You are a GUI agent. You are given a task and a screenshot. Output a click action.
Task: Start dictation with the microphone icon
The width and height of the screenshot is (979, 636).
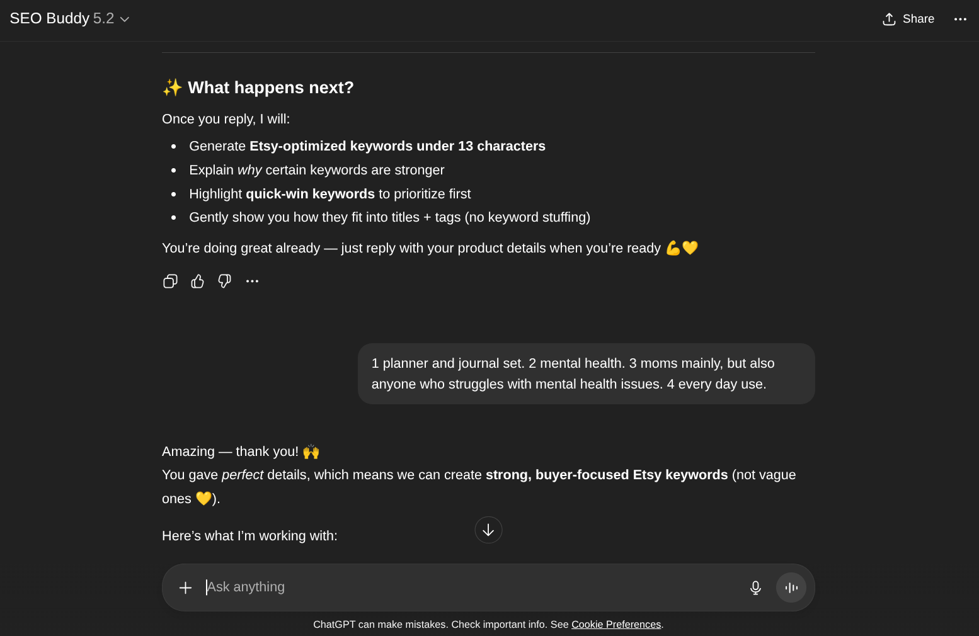pos(755,588)
